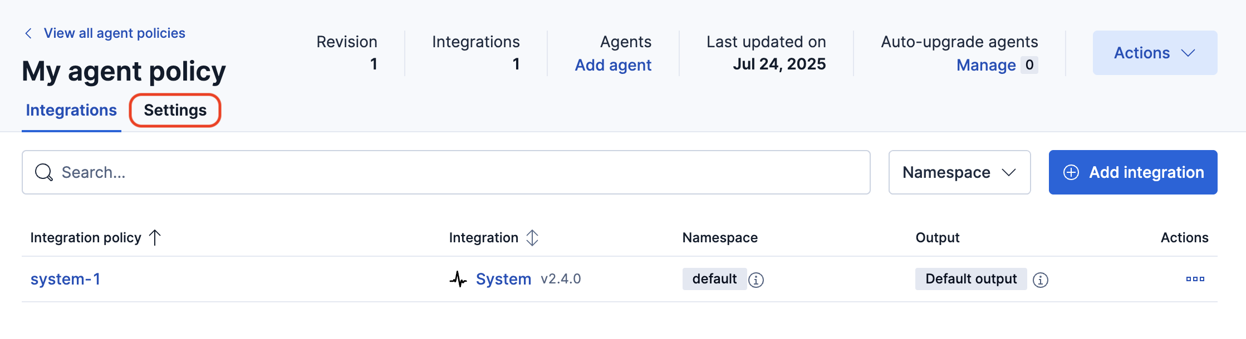The height and width of the screenshot is (339, 1246).
Task: Click the info icon next to Default output
Action: (1040, 280)
